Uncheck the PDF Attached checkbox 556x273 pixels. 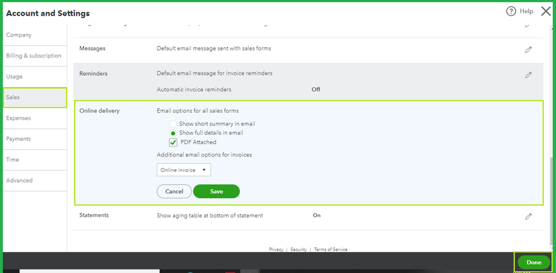tap(173, 143)
